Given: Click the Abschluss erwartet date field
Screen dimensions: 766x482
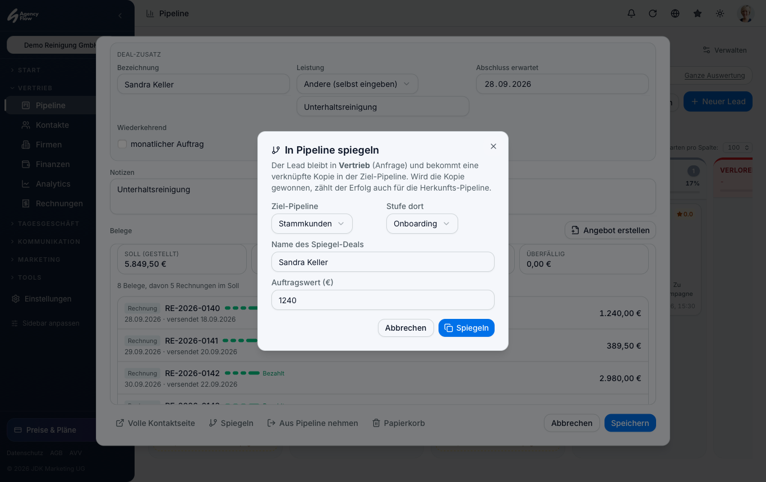Looking at the screenshot, I should coord(562,84).
